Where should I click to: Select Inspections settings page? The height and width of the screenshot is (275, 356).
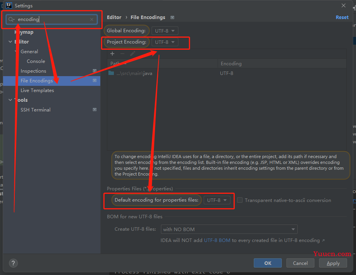33,71
